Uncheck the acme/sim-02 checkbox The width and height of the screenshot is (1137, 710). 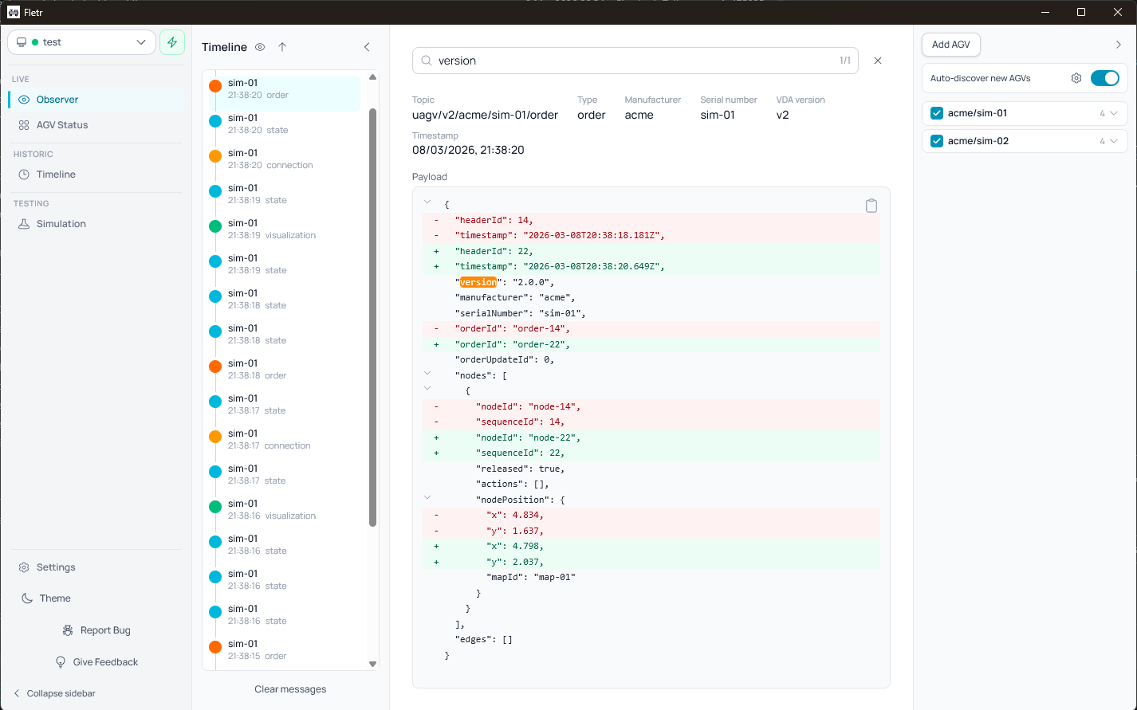pos(937,141)
